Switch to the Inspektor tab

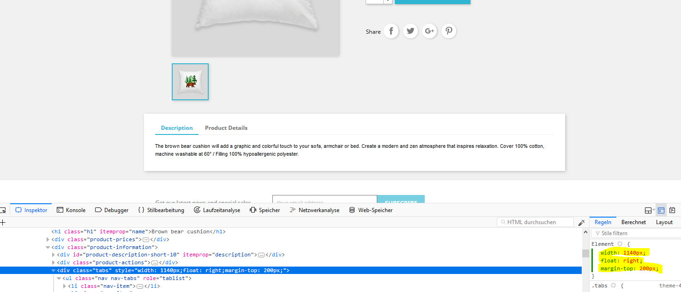click(x=31, y=210)
